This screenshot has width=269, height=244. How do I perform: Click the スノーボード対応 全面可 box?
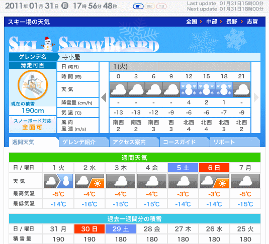coord(33,125)
